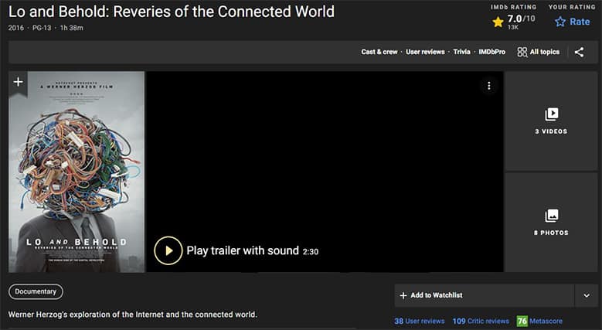
Task: Open the Trivia link
Action: (461, 52)
